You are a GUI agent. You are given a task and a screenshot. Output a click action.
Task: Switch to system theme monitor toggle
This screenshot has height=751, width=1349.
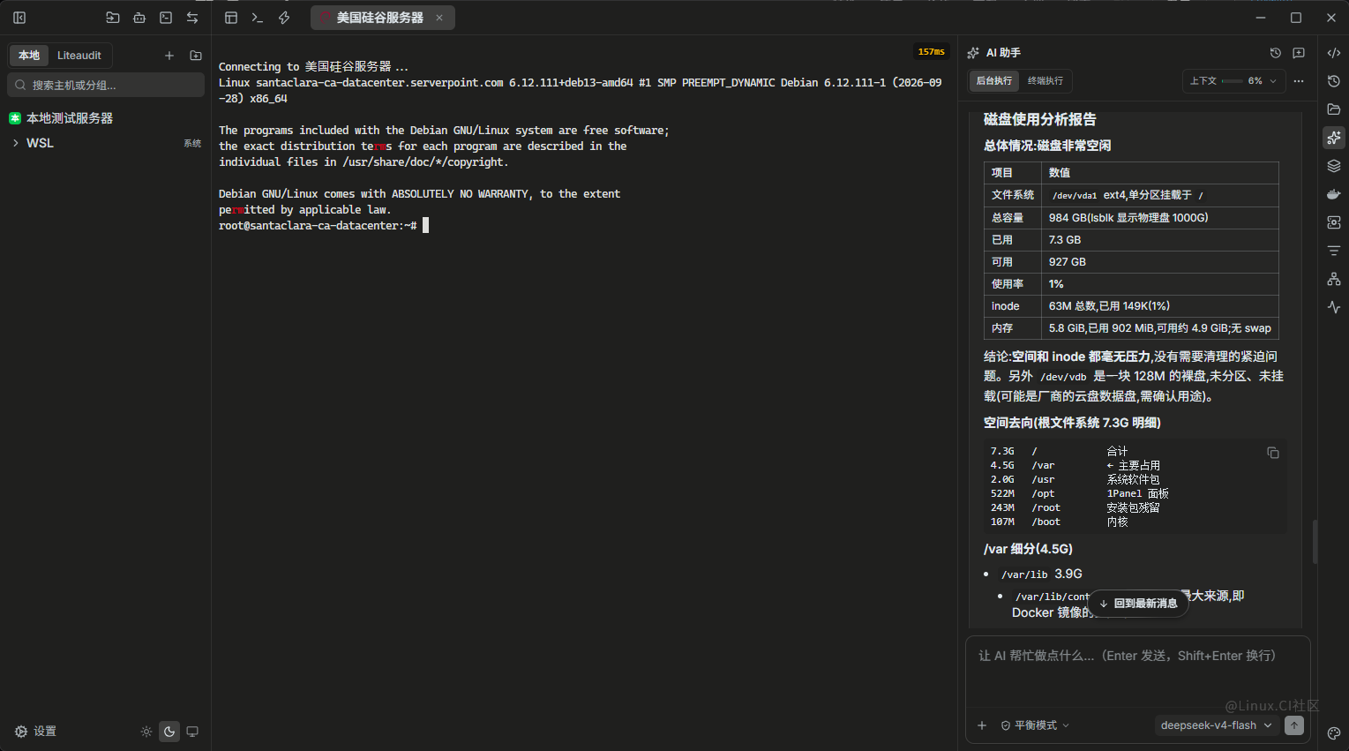coord(192,732)
